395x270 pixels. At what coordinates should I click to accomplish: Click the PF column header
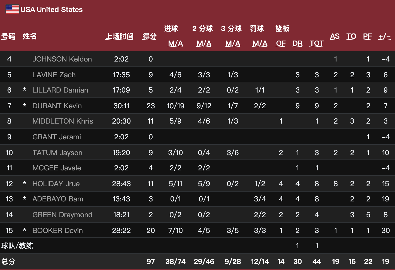367,36
